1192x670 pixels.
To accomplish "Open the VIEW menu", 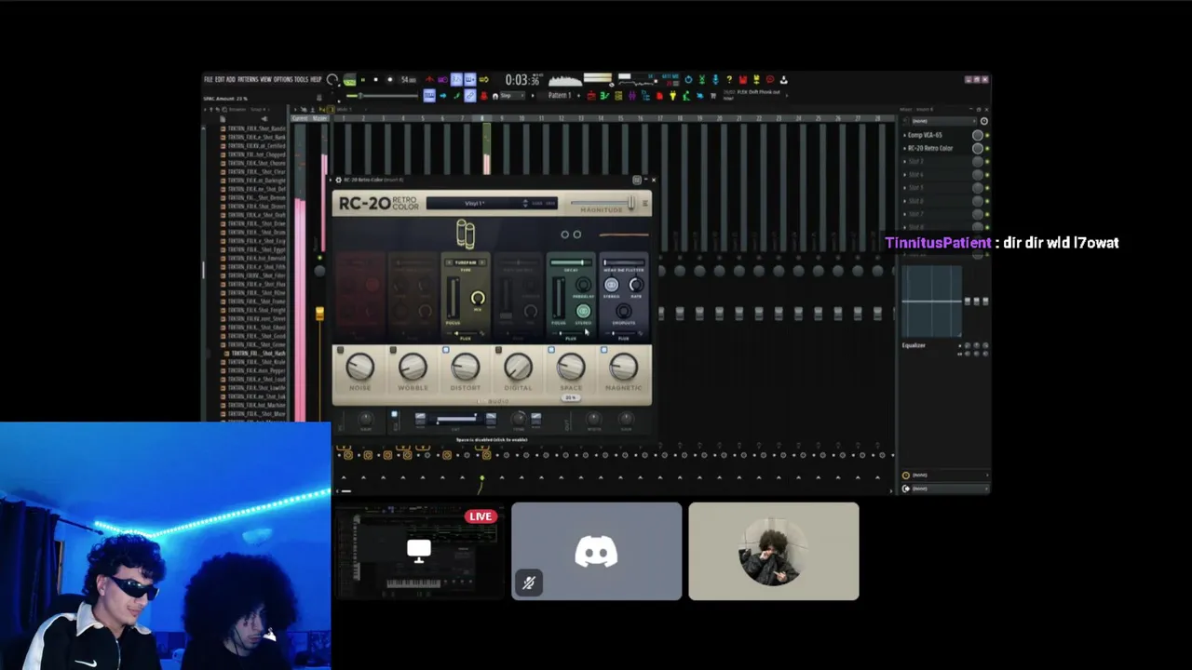I will pyautogui.click(x=265, y=79).
